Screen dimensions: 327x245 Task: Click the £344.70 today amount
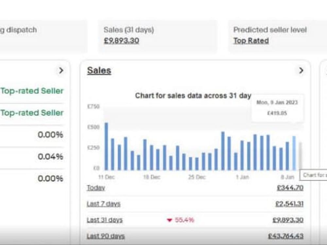(290, 188)
